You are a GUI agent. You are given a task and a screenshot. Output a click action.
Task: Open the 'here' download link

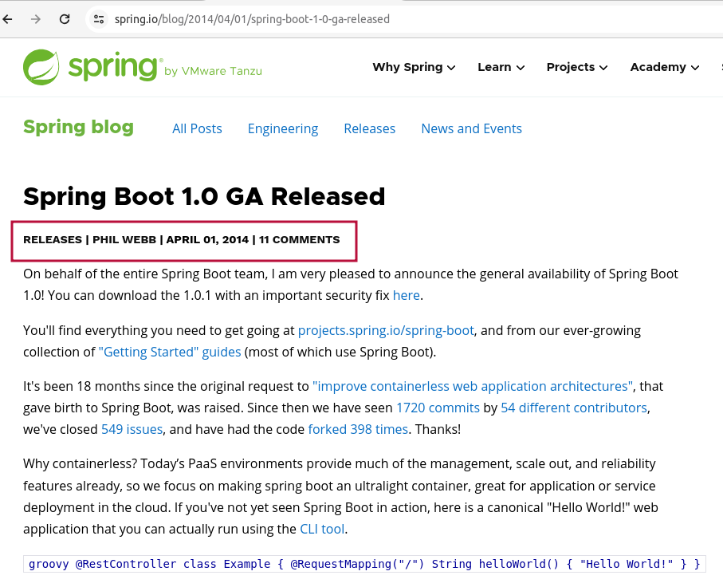pyautogui.click(x=407, y=295)
